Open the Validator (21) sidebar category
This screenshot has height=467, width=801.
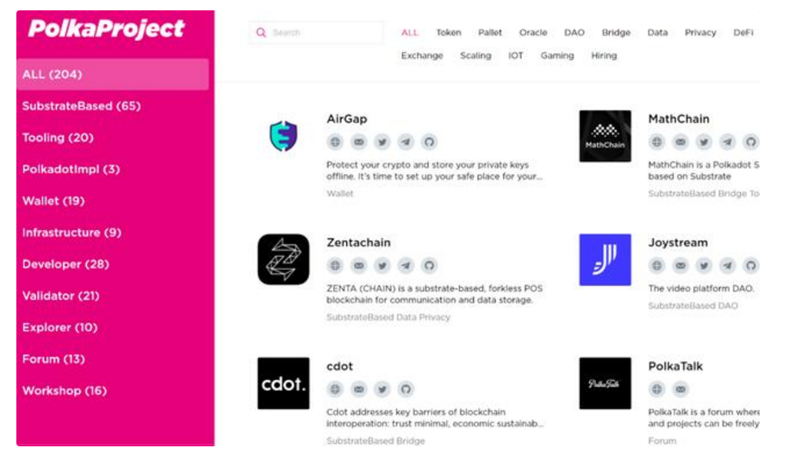tap(61, 296)
